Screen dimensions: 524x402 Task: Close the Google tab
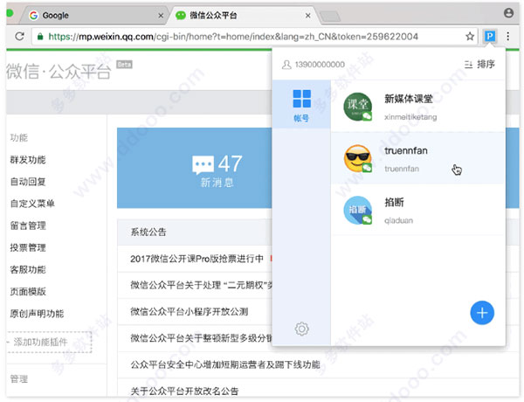pos(161,16)
